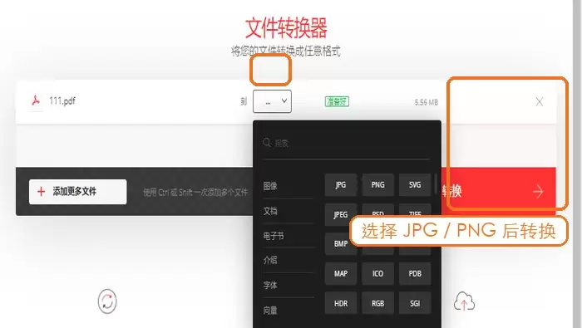Remove the 111.pdf file with X
Viewport: 582px width, 328px height.
click(540, 101)
